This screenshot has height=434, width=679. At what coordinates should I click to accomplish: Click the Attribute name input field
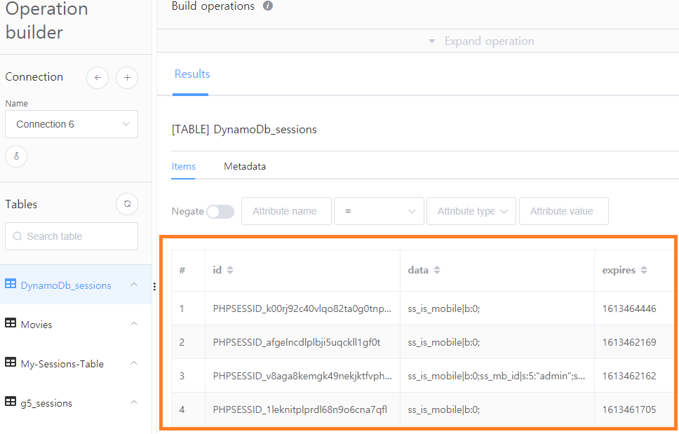286,211
